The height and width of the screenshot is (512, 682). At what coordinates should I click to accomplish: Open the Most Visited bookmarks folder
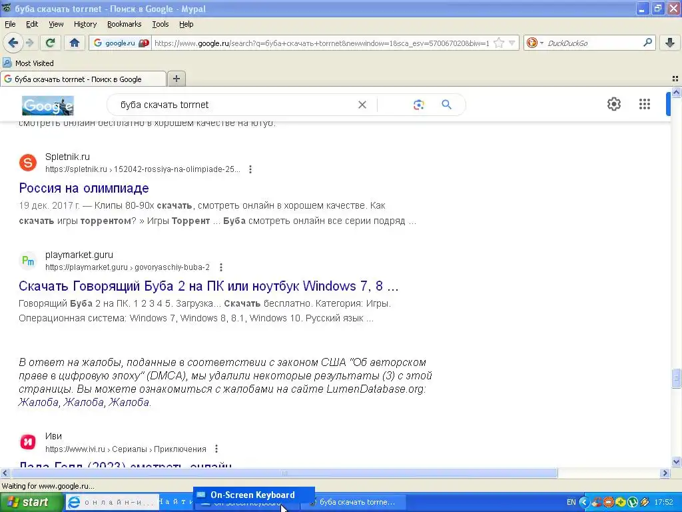click(x=29, y=63)
